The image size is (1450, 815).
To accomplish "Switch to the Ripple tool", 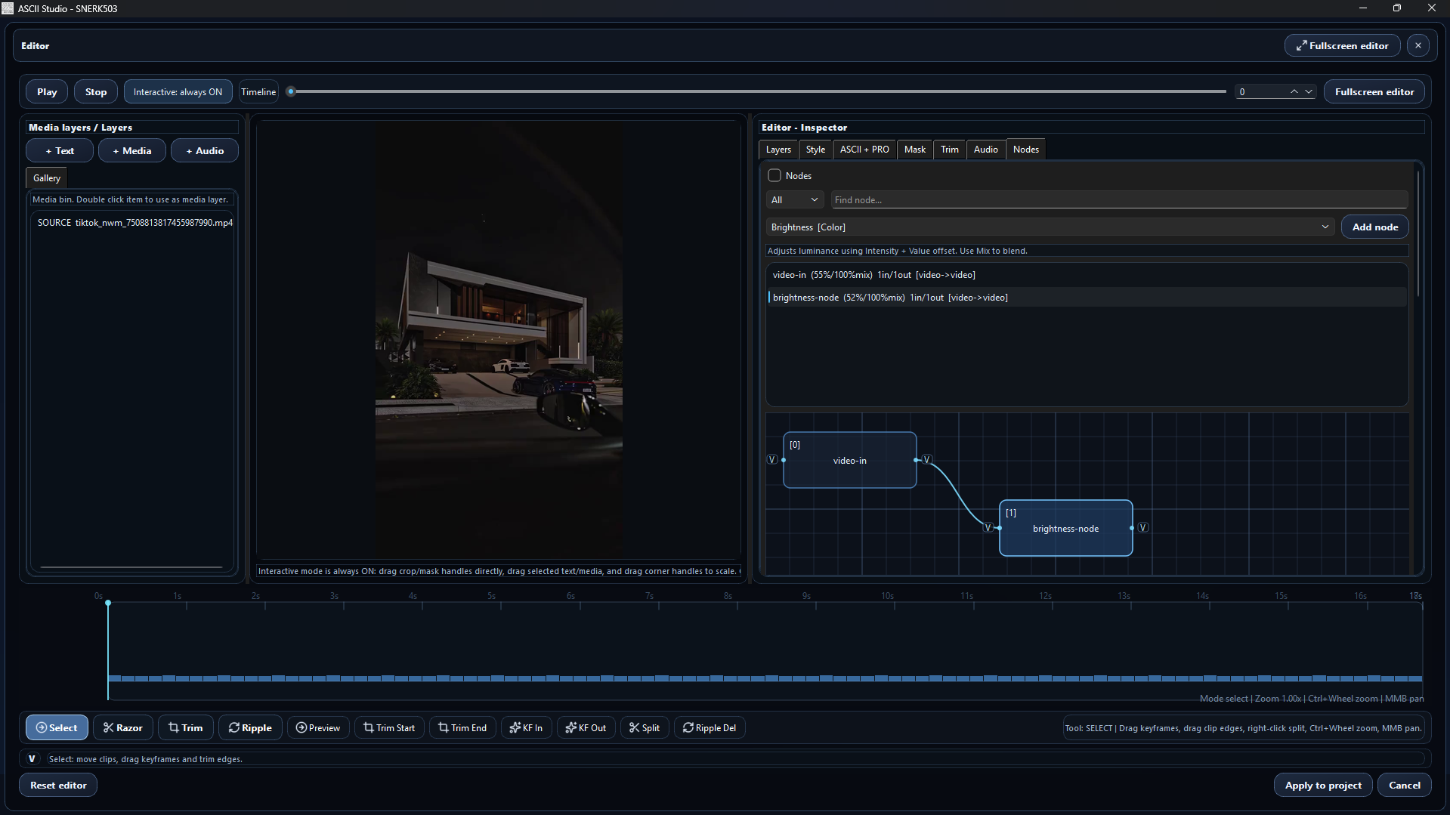I will point(250,727).
